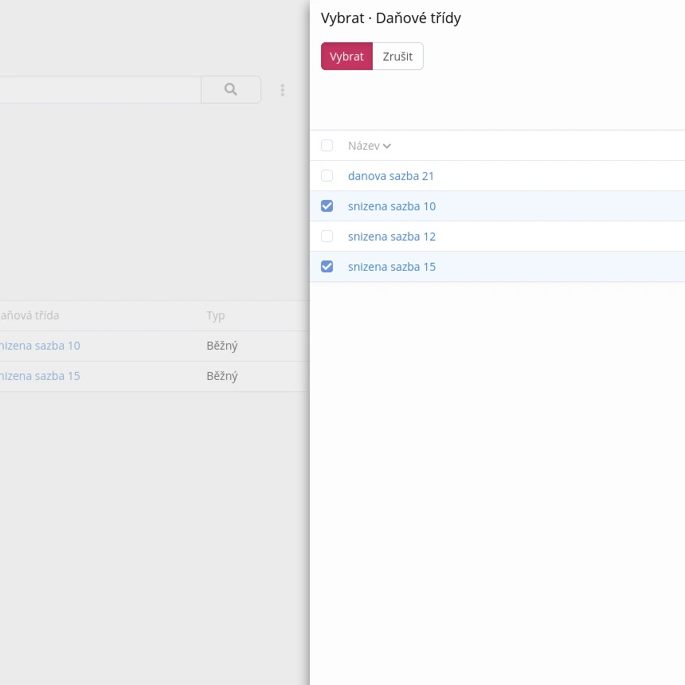Viewport: 685px width, 685px height.
Task: Toggle the select-all checkbox beside Název
Action: point(327,146)
